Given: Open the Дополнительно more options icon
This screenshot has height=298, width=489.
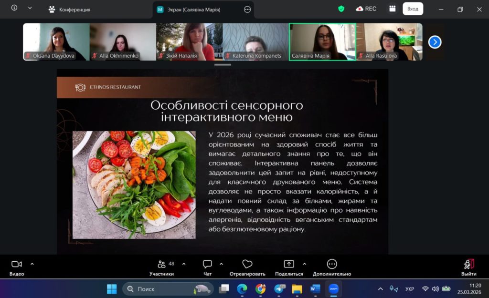Looking at the screenshot, I should tap(332, 265).
